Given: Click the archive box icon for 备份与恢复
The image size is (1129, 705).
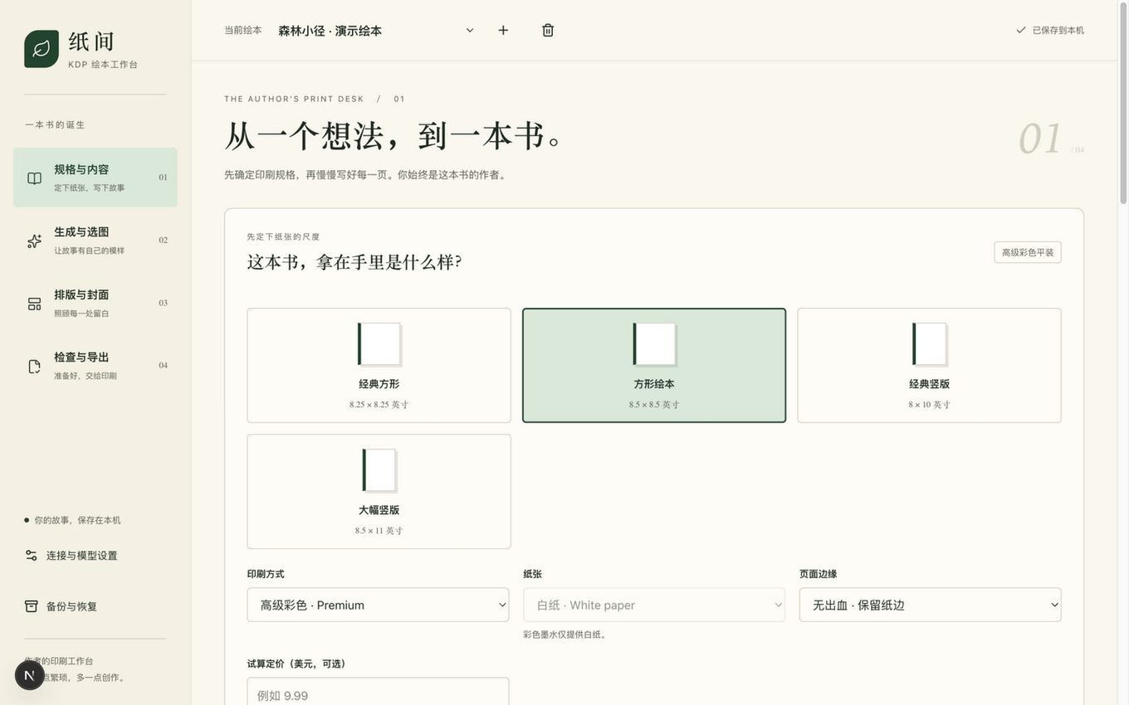Looking at the screenshot, I should click(x=32, y=606).
